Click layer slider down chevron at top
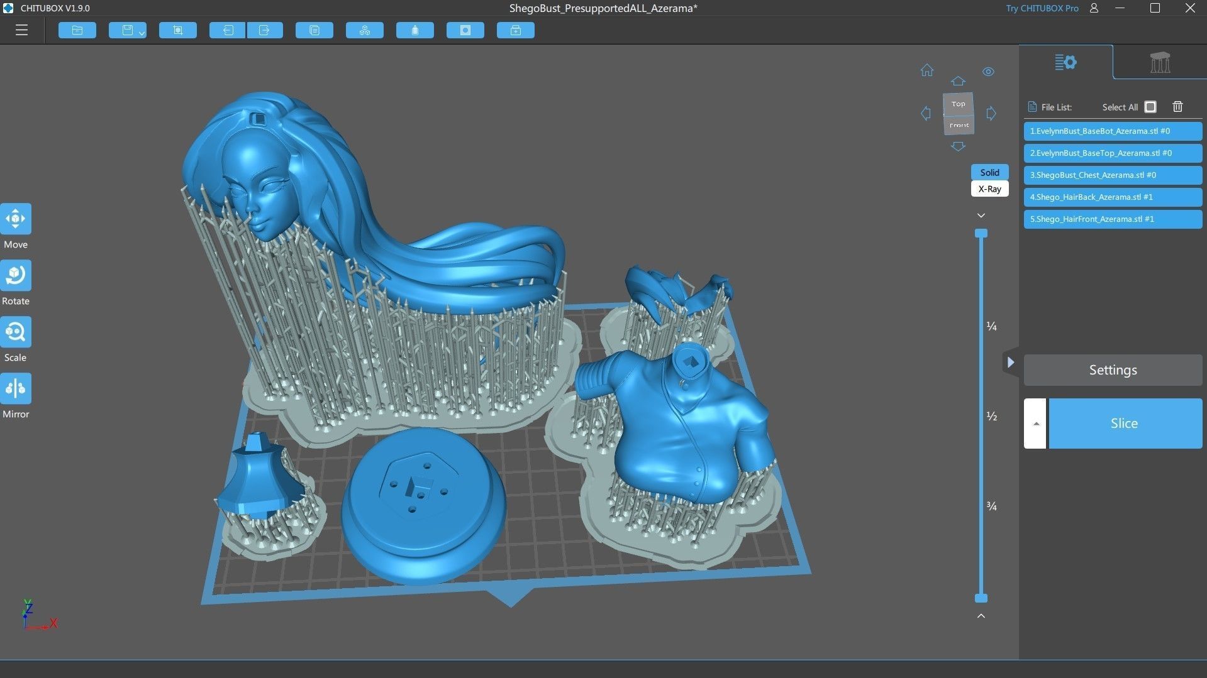The width and height of the screenshot is (1207, 678). tap(981, 216)
